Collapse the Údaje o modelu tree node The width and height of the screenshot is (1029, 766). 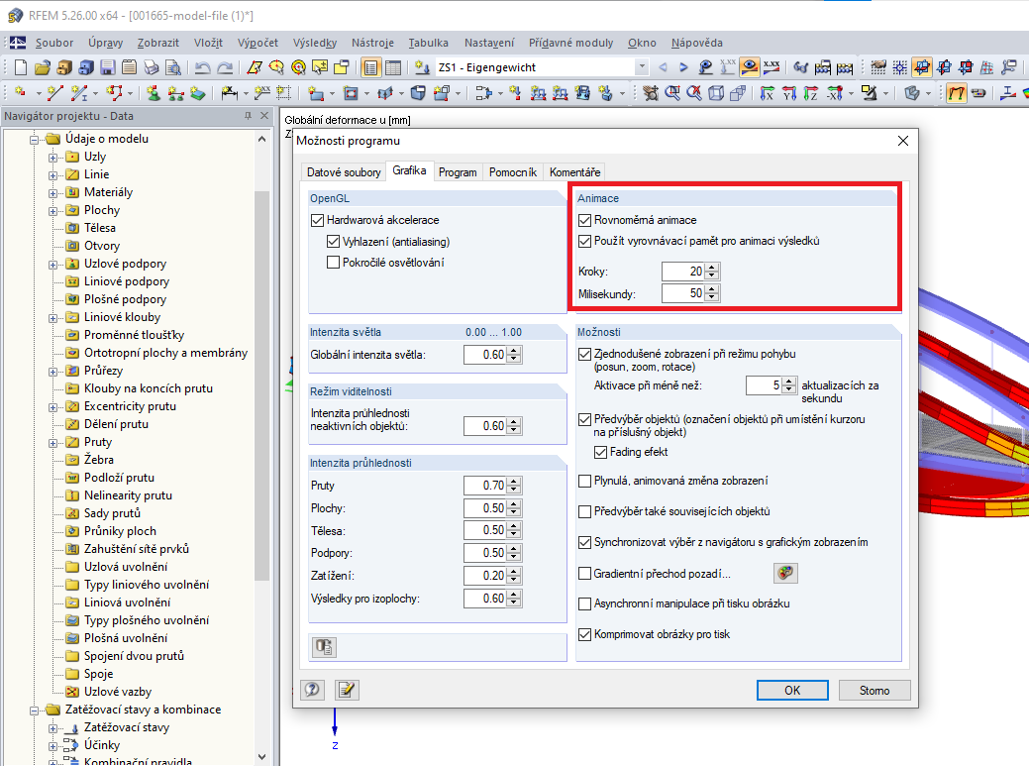click(34, 140)
